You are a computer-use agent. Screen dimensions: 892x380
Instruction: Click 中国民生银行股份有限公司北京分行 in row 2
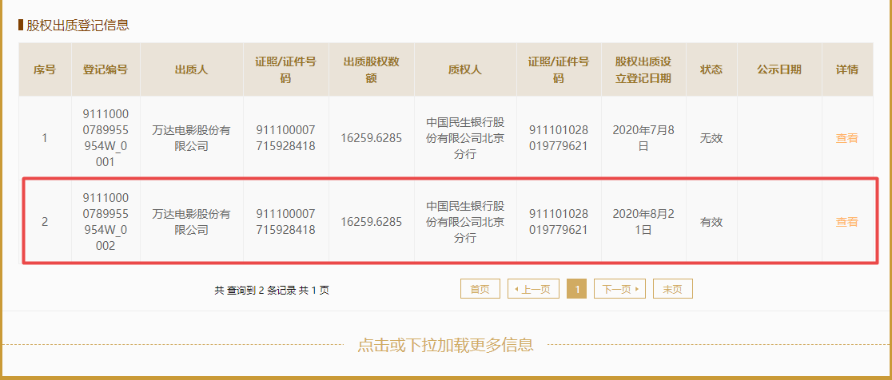(x=464, y=222)
